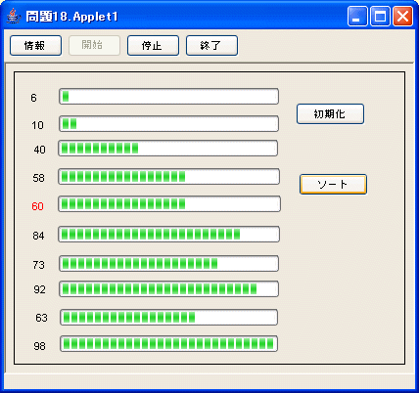419x393 pixels.
Task: Click the progress bar labeled 73
Action: tap(168, 263)
